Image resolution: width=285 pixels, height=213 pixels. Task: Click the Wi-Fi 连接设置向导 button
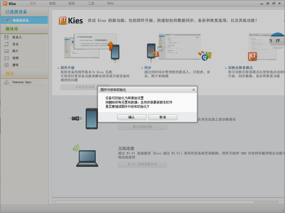click(142, 164)
